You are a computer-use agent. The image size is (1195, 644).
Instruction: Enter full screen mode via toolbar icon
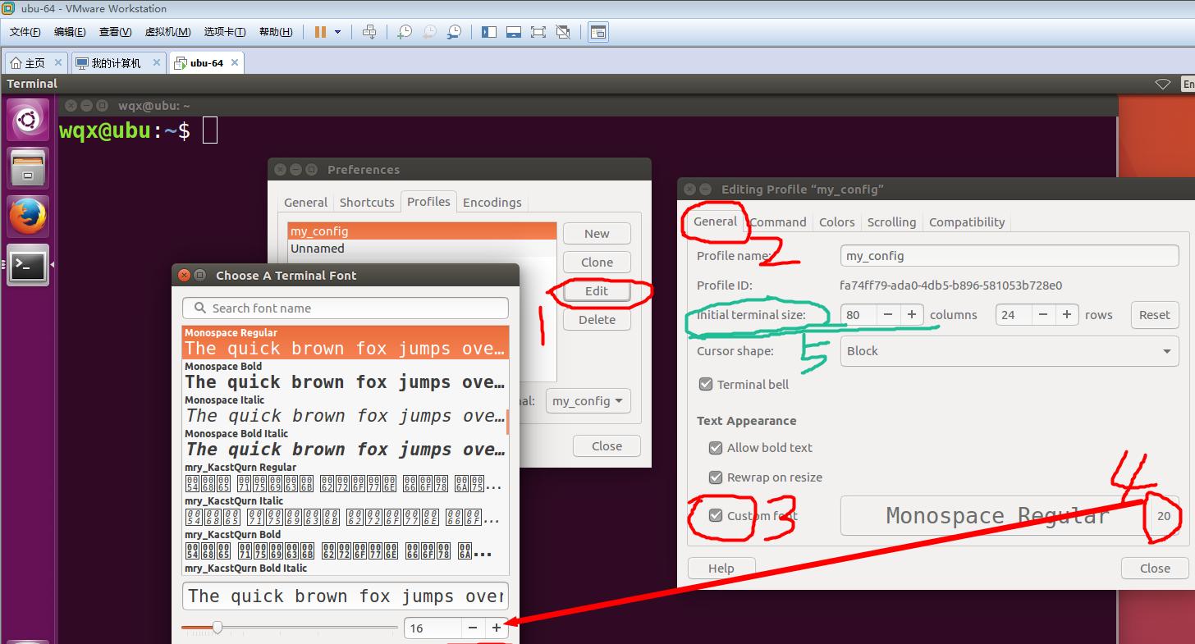538,32
